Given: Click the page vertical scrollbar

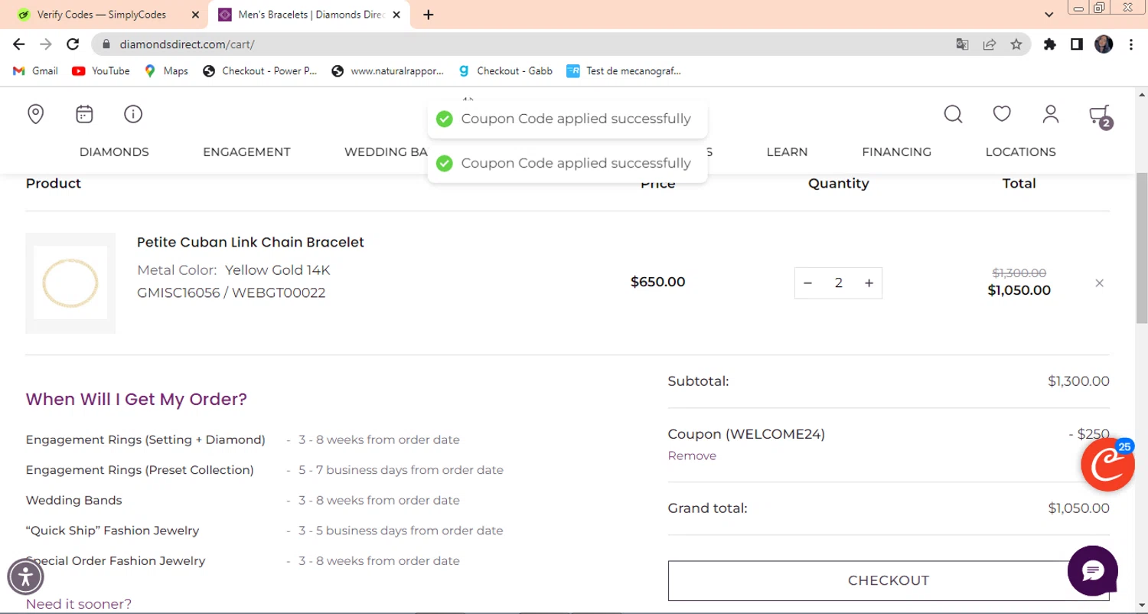Looking at the screenshot, I should click(x=1141, y=249).
